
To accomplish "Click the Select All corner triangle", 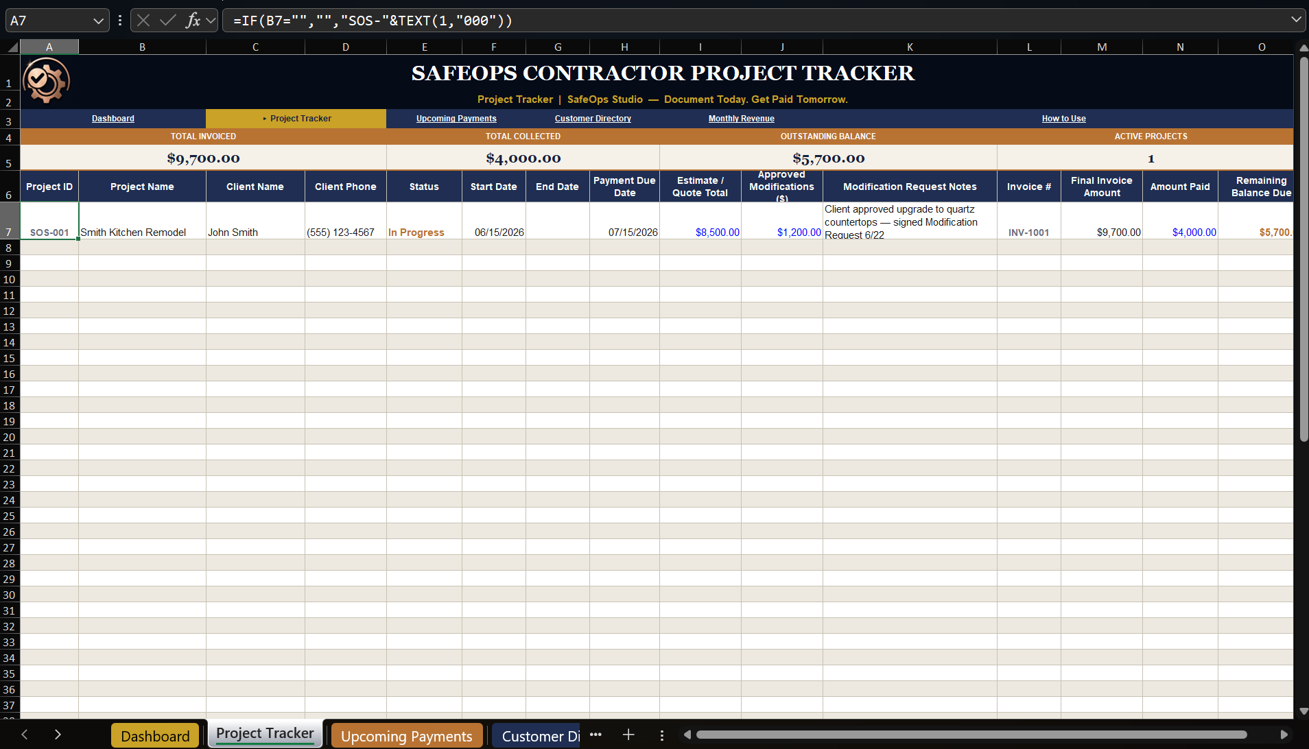I will 12,47.
